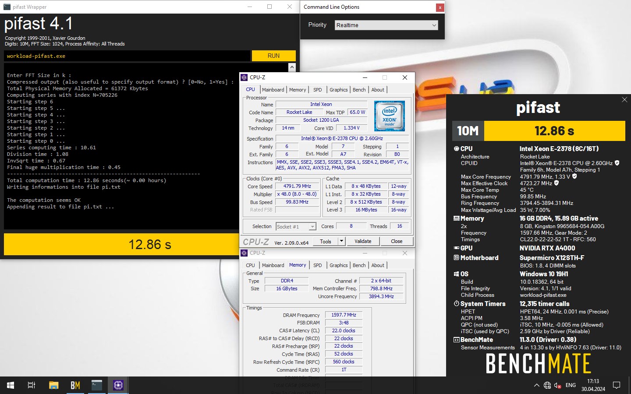Select the SPD tab in lower CPU-Z window
The width and height of the screenshot is (631, 394).
point(318,265)
